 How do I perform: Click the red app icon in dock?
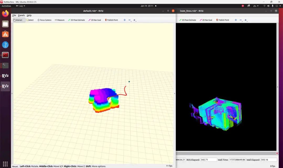[x=5, y=55]
